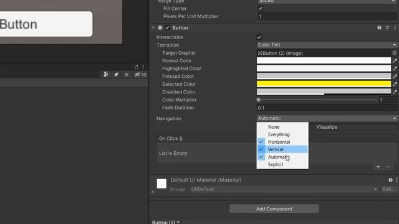This screenshot has height=224, width=399.
Task: Click the "List is Empty" text
Action: (x=173, y=153)
